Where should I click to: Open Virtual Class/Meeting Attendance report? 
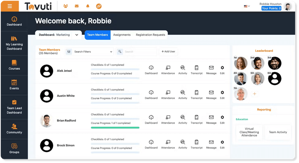(x=249, y=132)
